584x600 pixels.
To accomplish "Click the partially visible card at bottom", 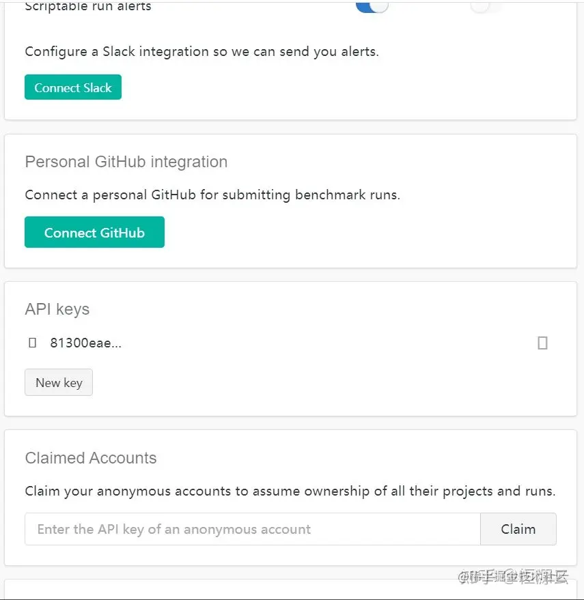I will pos(290,590).
